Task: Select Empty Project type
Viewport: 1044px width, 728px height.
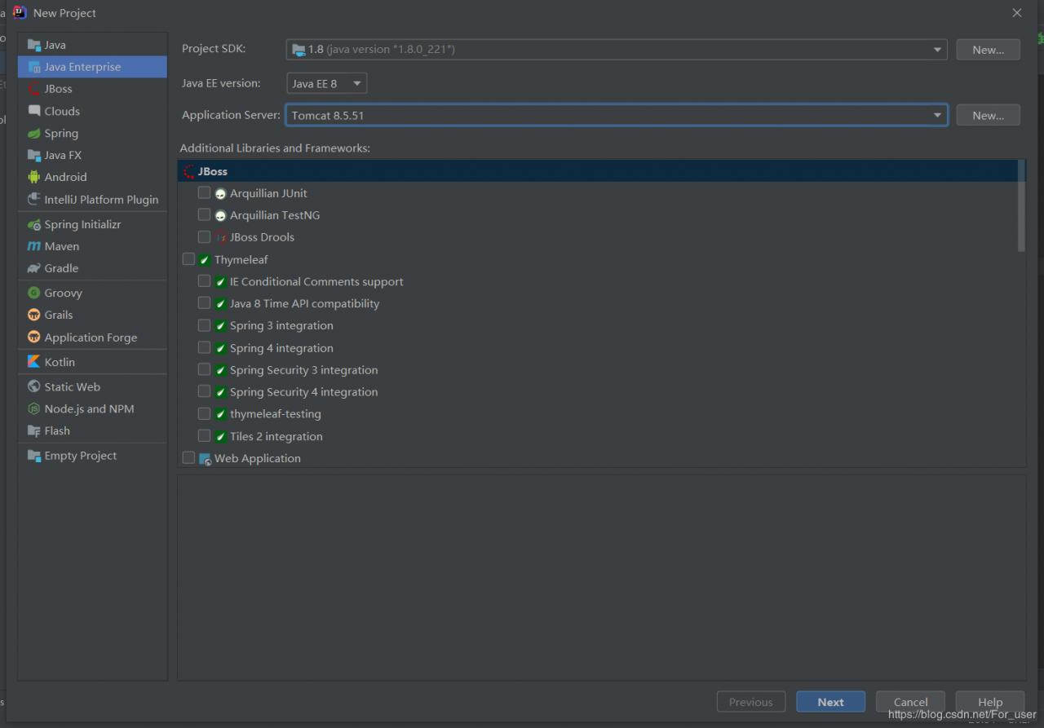Action: tap(92, 456)
